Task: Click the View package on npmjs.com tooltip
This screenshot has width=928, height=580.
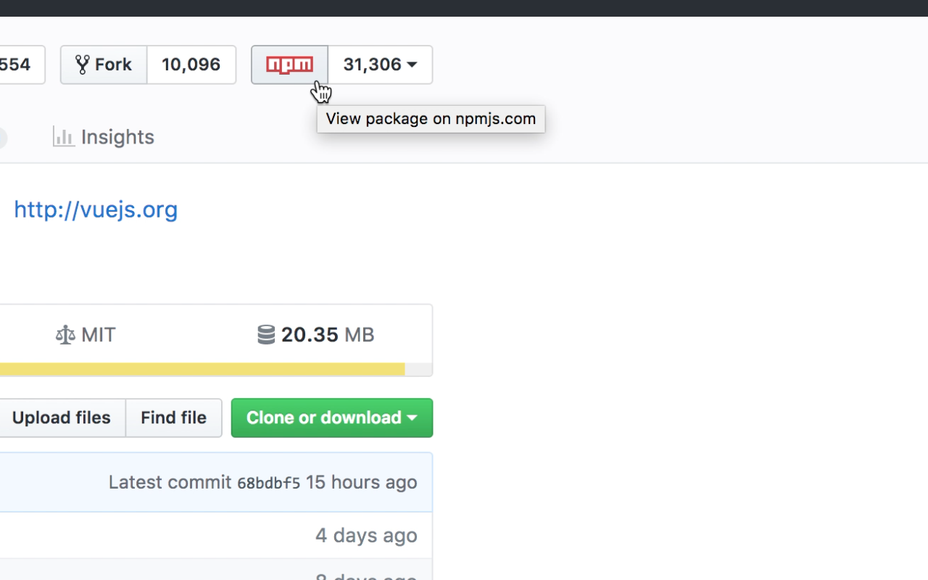Action: coord(431,118)
